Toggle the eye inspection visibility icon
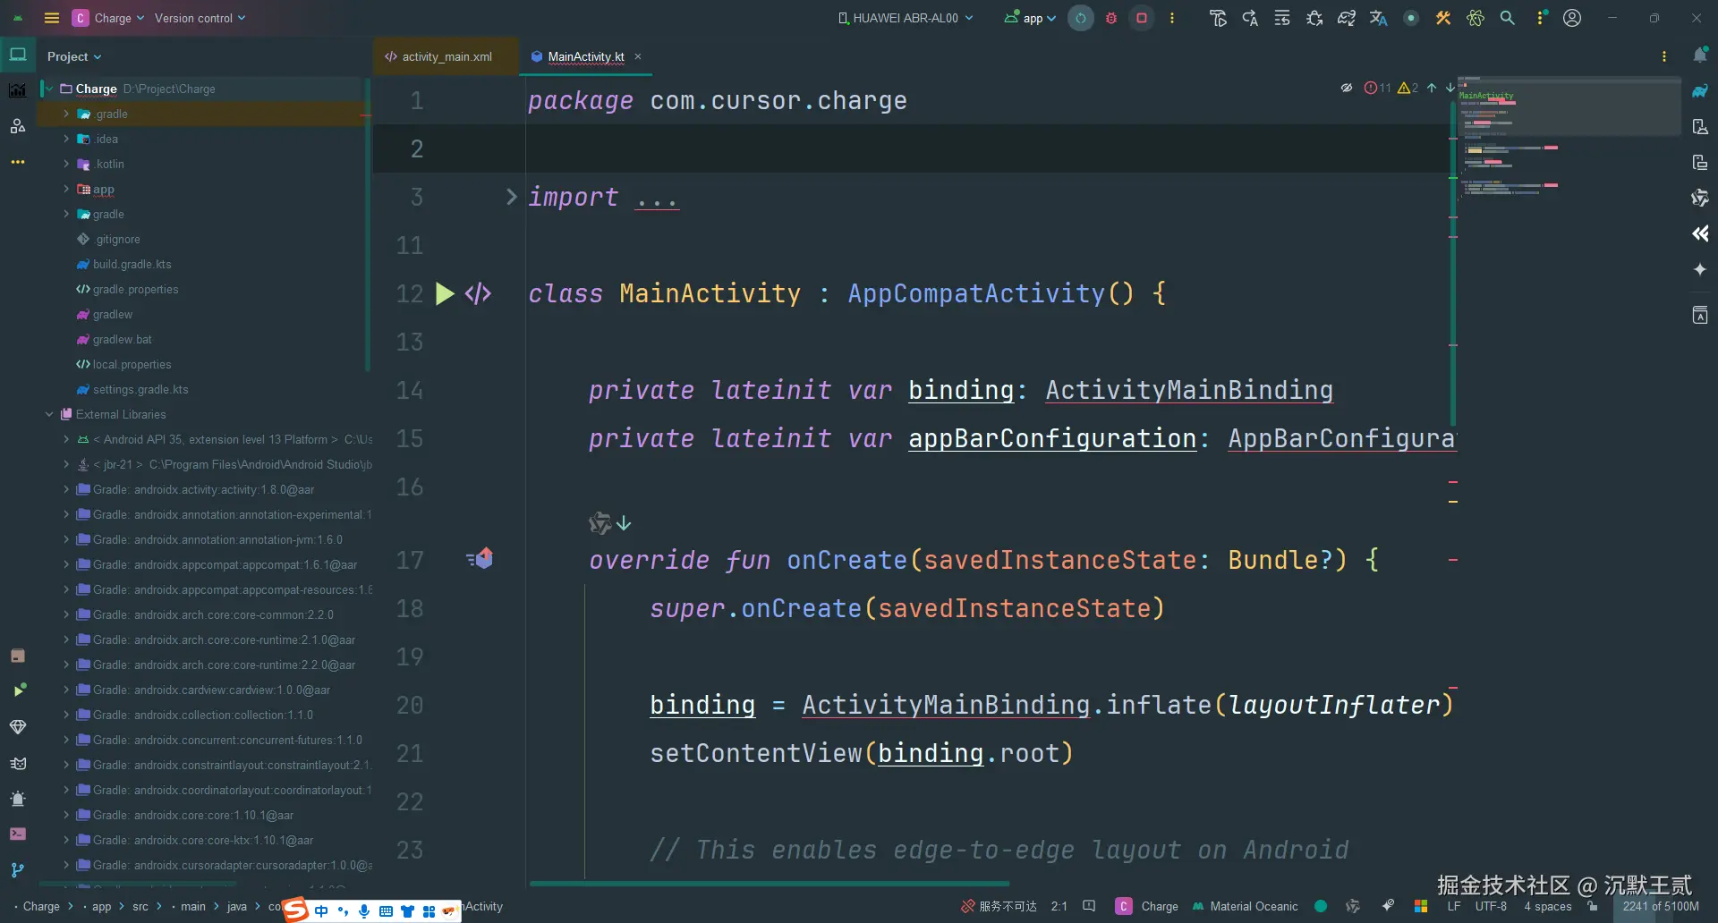The width and height of the screenshot is (1718, 923). point(1347,88)
